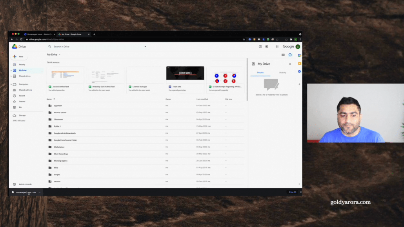Switch to the Details tab
This screenshot has height=227, width=404.
click(260, 73)
